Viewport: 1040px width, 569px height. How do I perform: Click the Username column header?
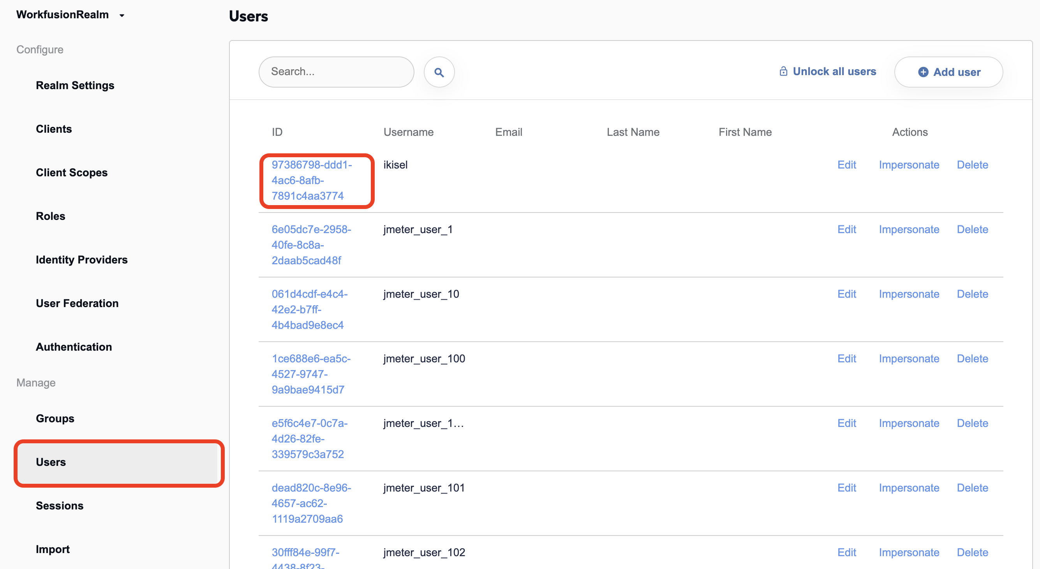pos(408,132)
